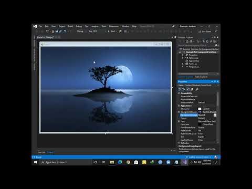Collapse the project node in Solution Explorer
This screenshot has height=189, width=252.
pyautogui.click(x=180, y=52)
